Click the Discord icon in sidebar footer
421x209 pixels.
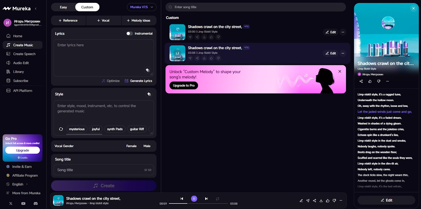click(x=36, y=203)
